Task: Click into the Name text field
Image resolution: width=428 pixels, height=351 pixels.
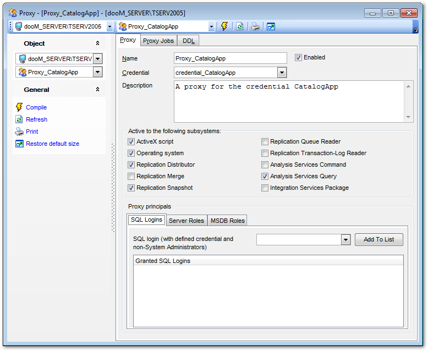Action: (230, 58)
